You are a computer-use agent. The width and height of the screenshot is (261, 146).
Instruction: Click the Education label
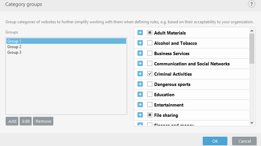[164, 95]
